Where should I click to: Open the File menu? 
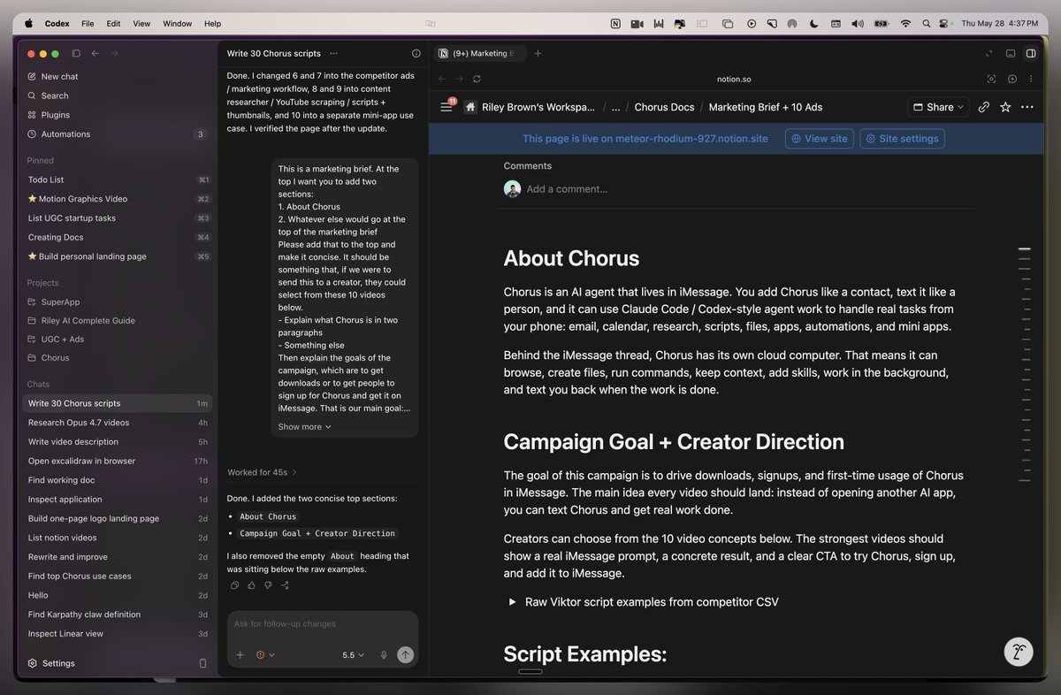click(x=88, y=24)
